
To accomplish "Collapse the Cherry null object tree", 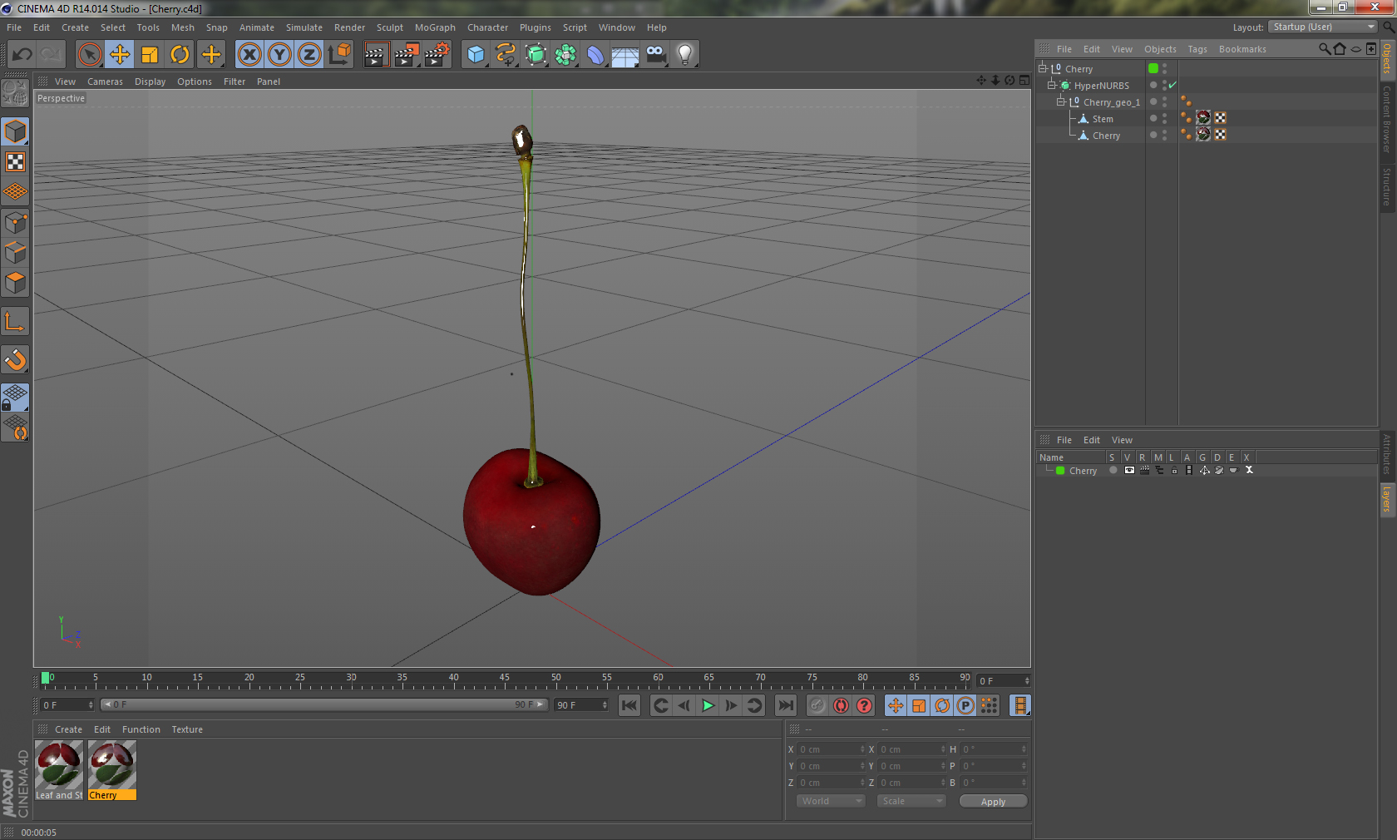I will 1043,68.
